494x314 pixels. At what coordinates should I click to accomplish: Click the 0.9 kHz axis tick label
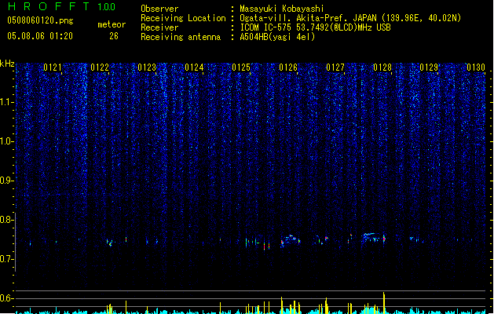click(6, 181)
